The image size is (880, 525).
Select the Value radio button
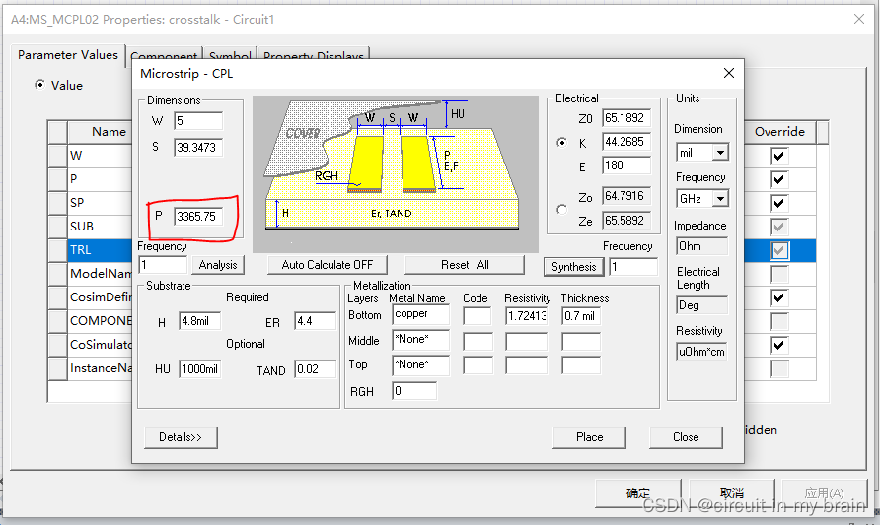click(x=40, y=85)
